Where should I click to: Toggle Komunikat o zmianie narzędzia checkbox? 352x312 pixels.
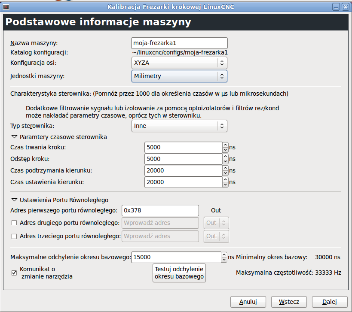click(x=14, y=273)
